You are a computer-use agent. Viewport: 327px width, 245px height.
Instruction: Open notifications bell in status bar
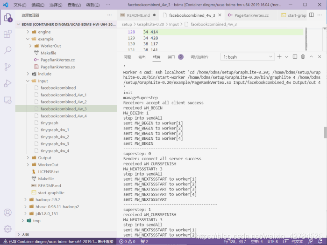click(x=320, y=241)
